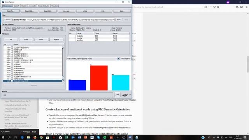This screenshot has width=249, height=140.
Task: Click the Visualize All button
Action: point(126,59)
